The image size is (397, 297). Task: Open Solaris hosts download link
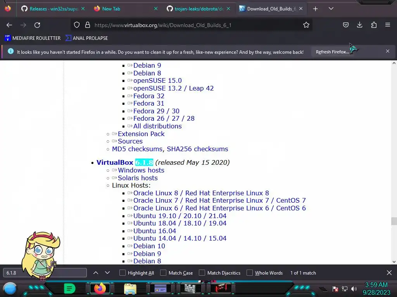138,178
